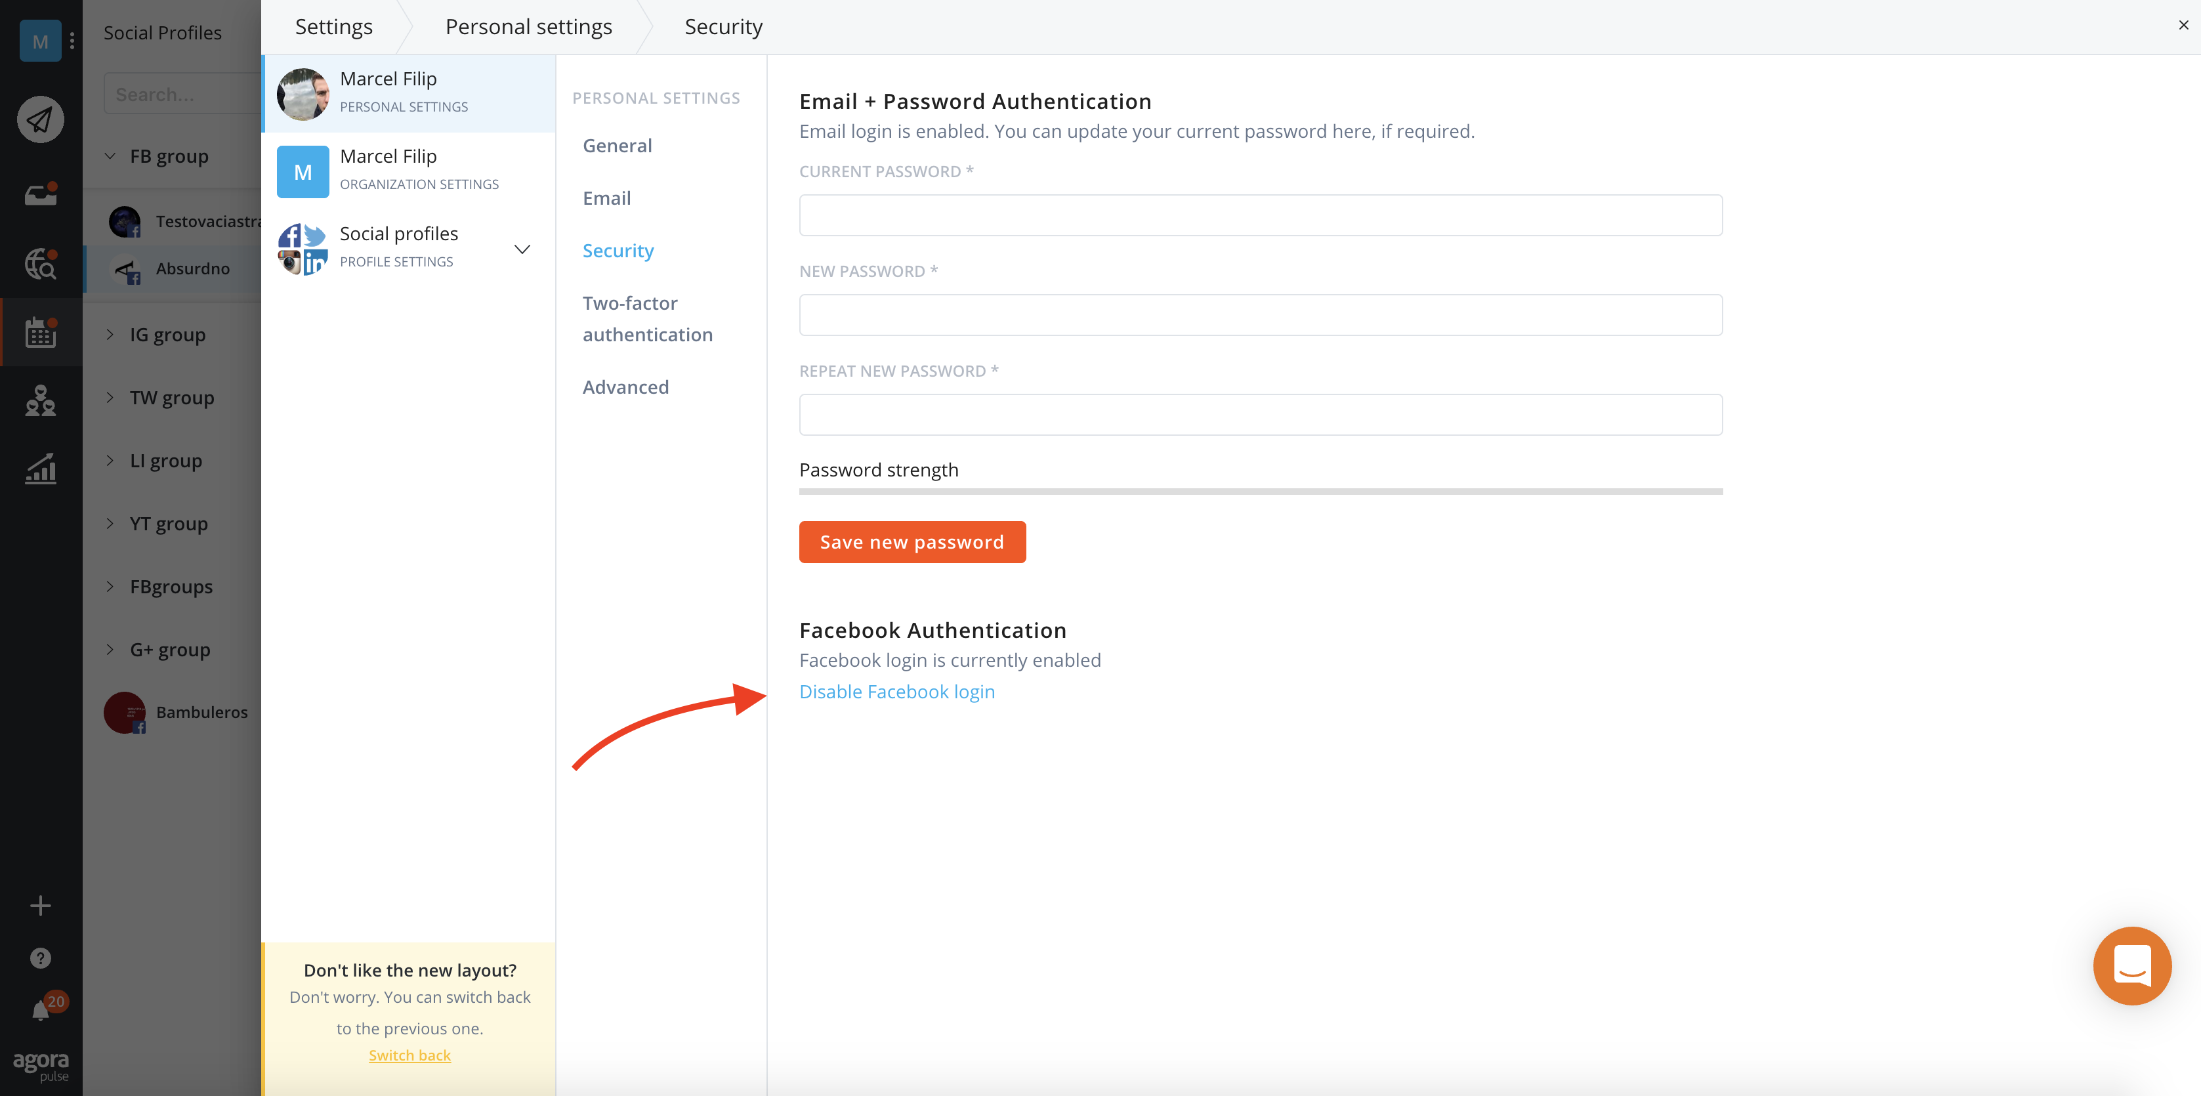Screen dimensions: 2201x1096
Task: Click Switch back layout link
Action: click(x=409, y=1055)
